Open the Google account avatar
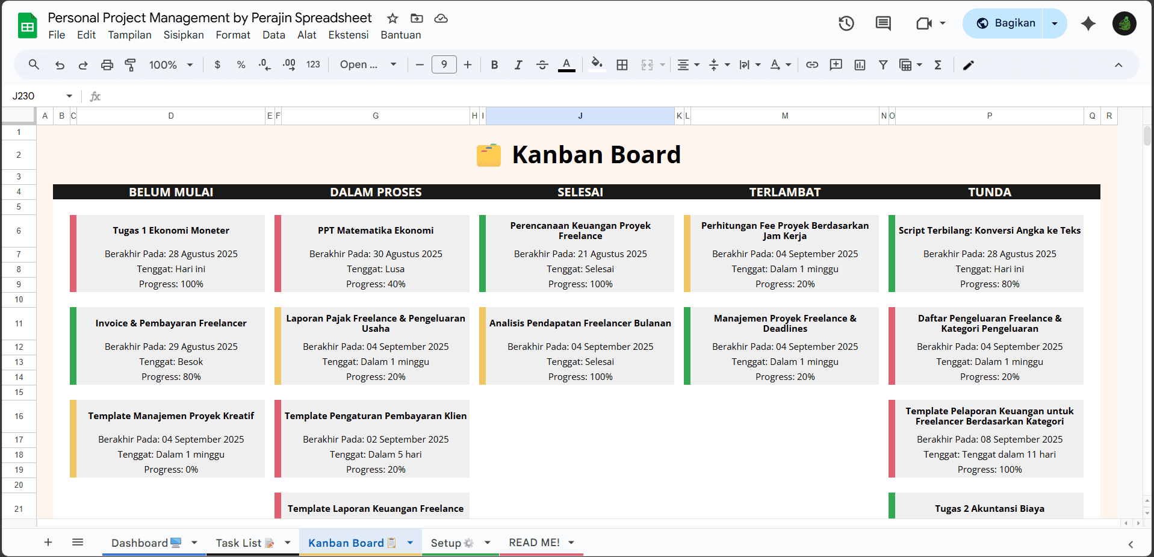 1125,23
